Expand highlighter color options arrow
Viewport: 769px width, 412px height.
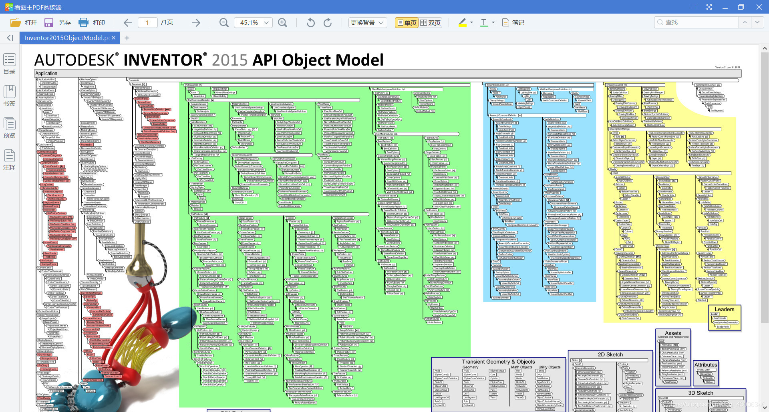[x=471, y=22]
